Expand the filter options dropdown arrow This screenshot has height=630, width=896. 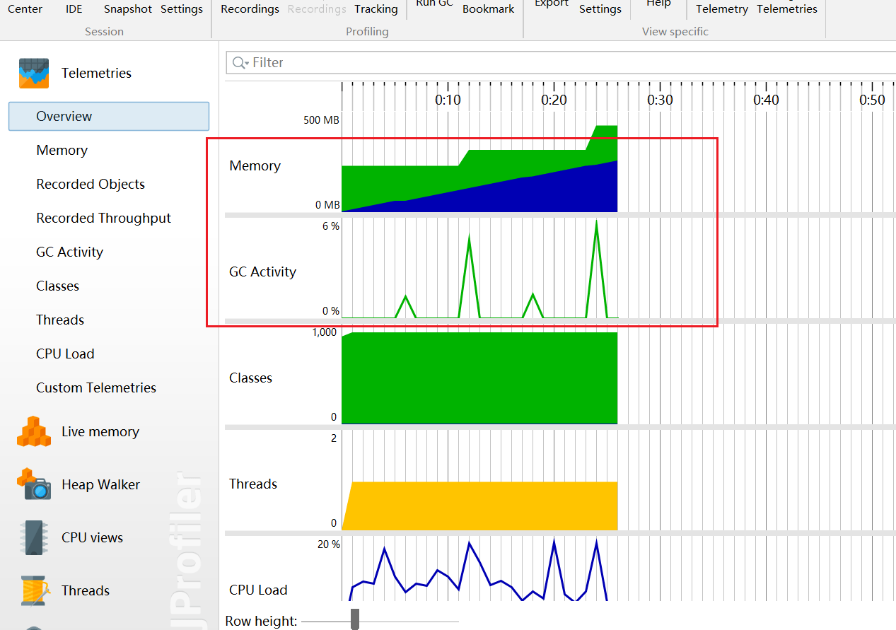pos(247,64)
